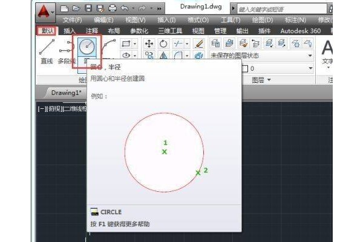Open the 工具(T) menu
The image size is (363, 242).
pyautogui.click(x=231, y=20)
